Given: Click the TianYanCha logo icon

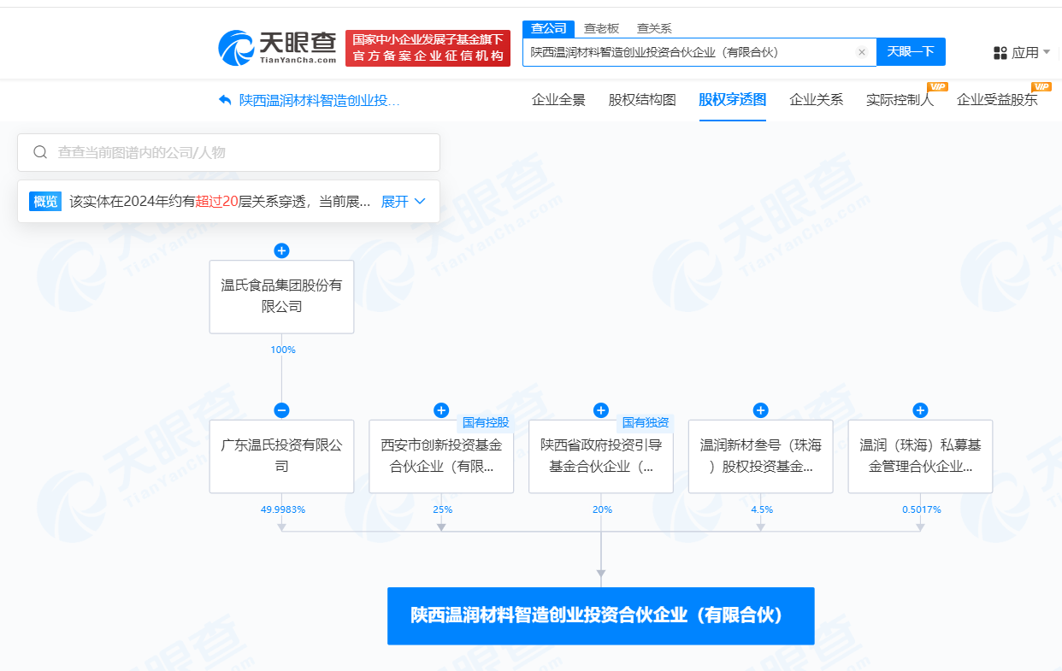Looking at the screenshot, I should tap(236, 48).
